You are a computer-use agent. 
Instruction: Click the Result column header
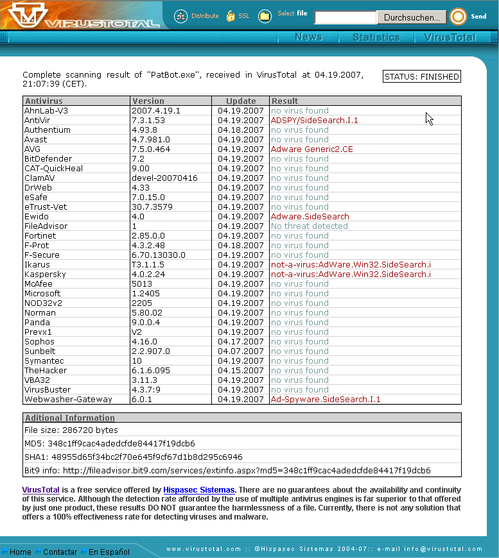tap(365, 101)
